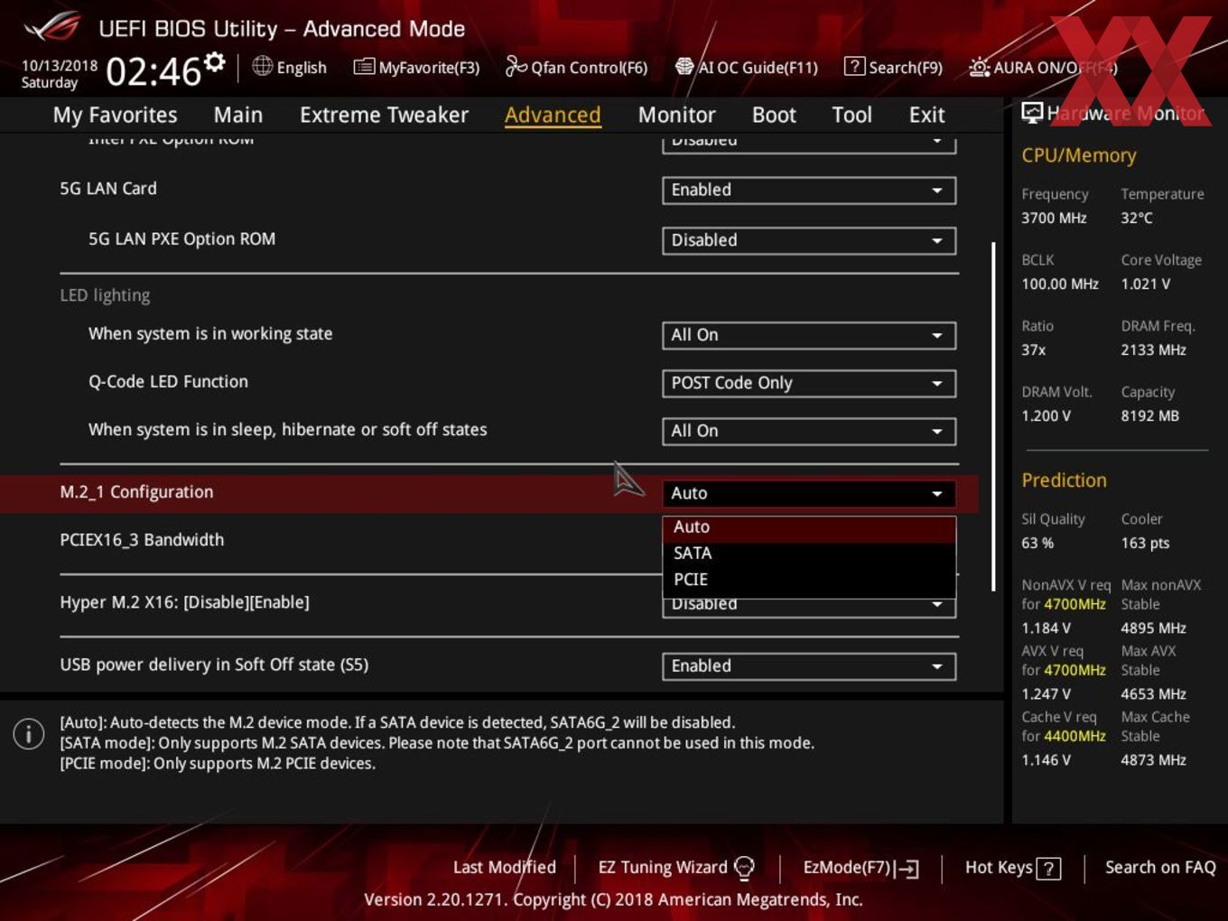The image size is (1228, 921).
Task: Click DRAM Freq. 2133 MHz value
Action: point(1153,350)
